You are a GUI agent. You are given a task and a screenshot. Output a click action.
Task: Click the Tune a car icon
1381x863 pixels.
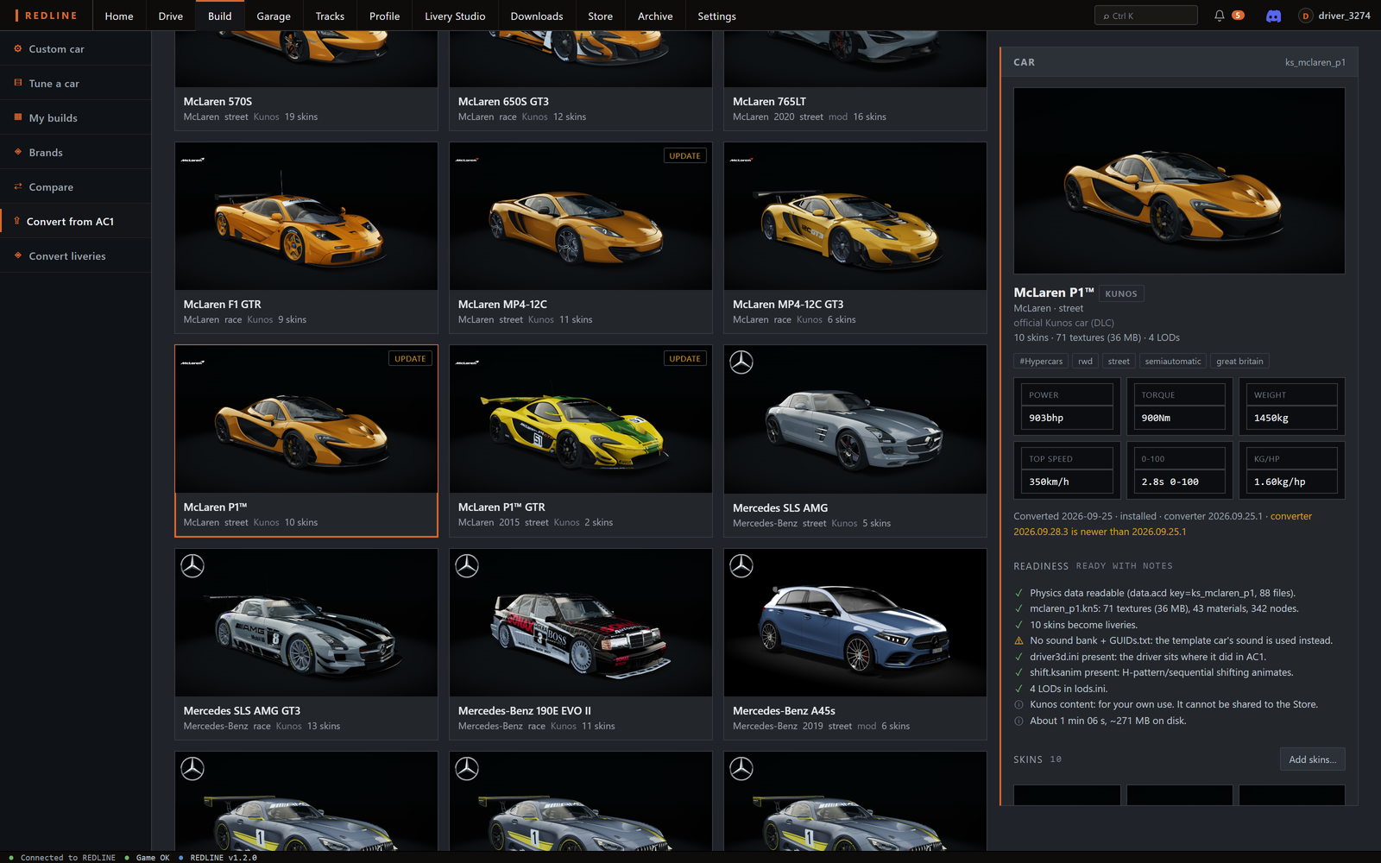[18, 83]
